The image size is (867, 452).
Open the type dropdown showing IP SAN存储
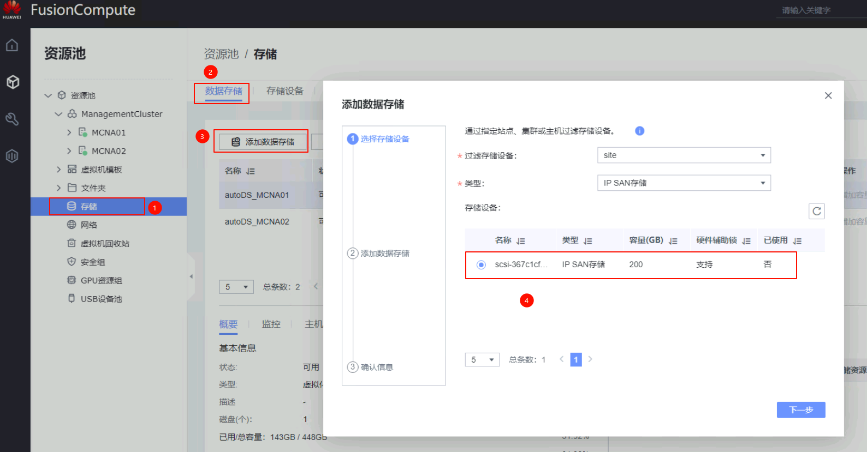click(x=684, y=183)
